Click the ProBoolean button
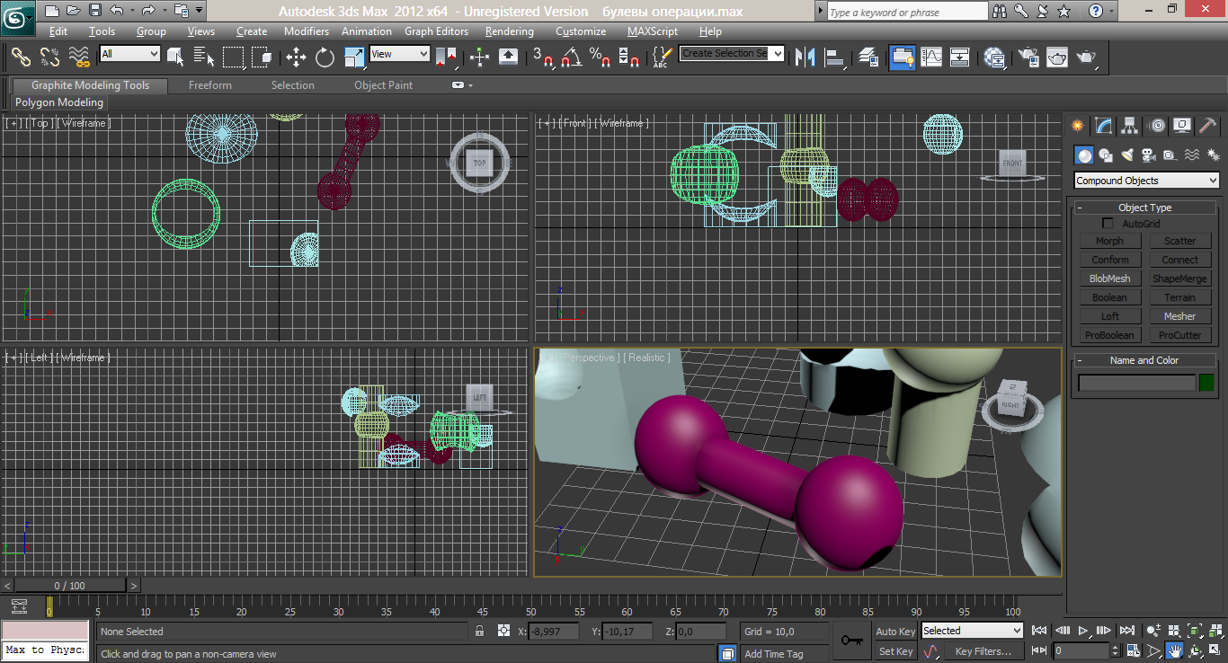The height and width of the screenshot is (663, 1228). pos(1109,335)
